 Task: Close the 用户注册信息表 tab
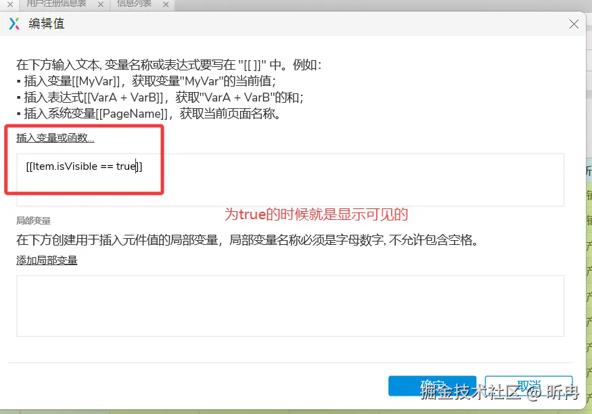[x=100, y=4]
